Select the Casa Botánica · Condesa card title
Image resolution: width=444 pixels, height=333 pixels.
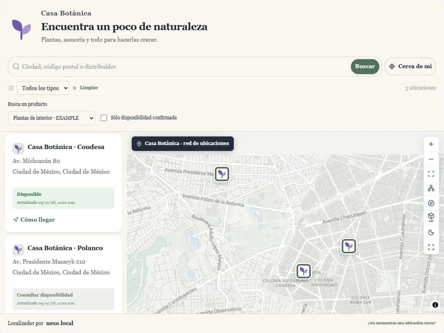pos(66,147)
